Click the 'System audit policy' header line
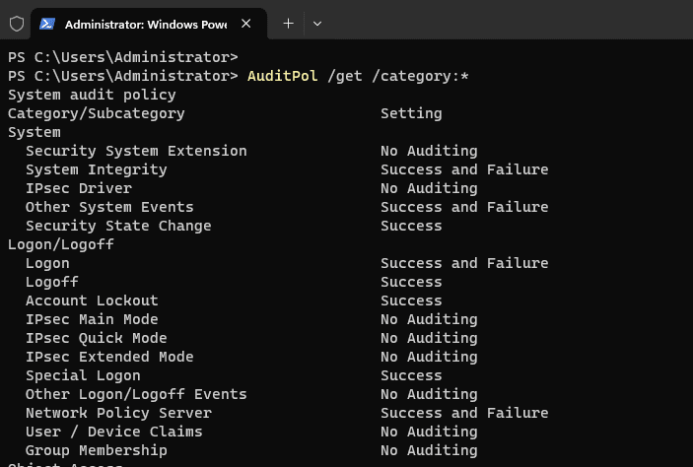Screen dimensions: 693x467 click(92, 95)
